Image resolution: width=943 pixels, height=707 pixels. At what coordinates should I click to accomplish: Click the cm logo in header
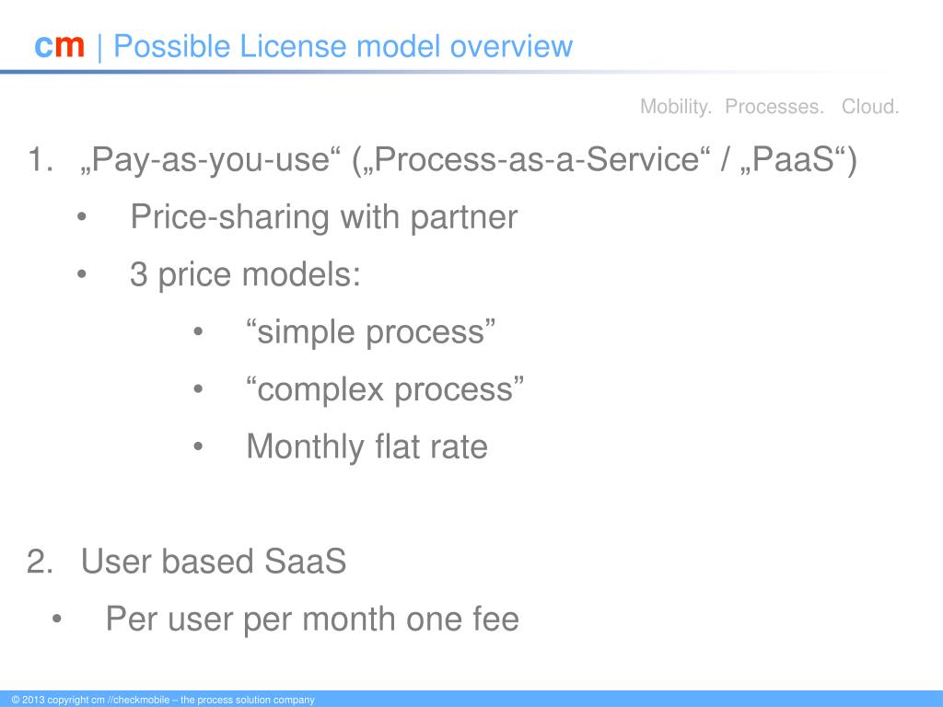[x=60, y=47]
